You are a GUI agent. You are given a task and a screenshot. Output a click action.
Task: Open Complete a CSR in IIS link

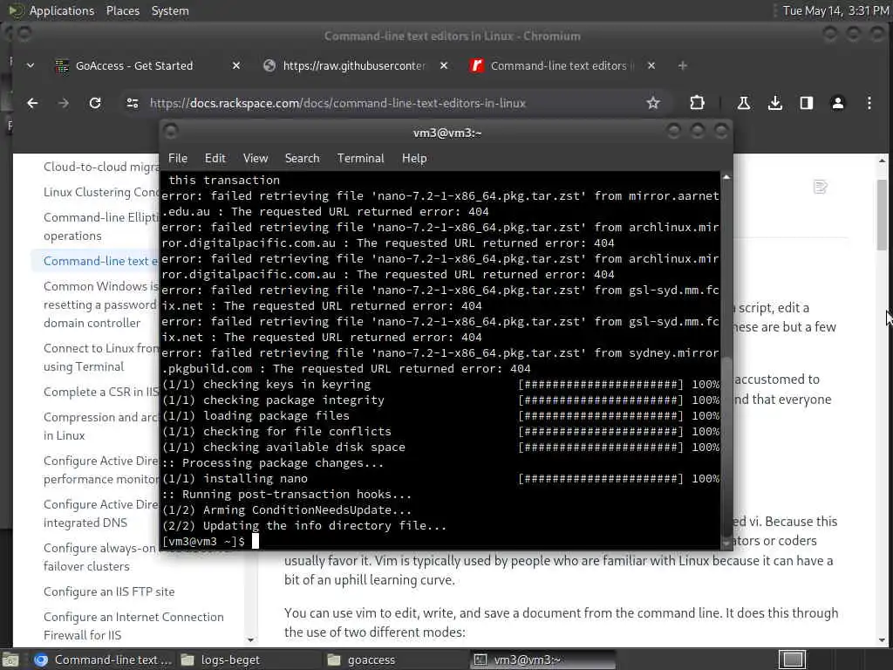coord(101,392)
